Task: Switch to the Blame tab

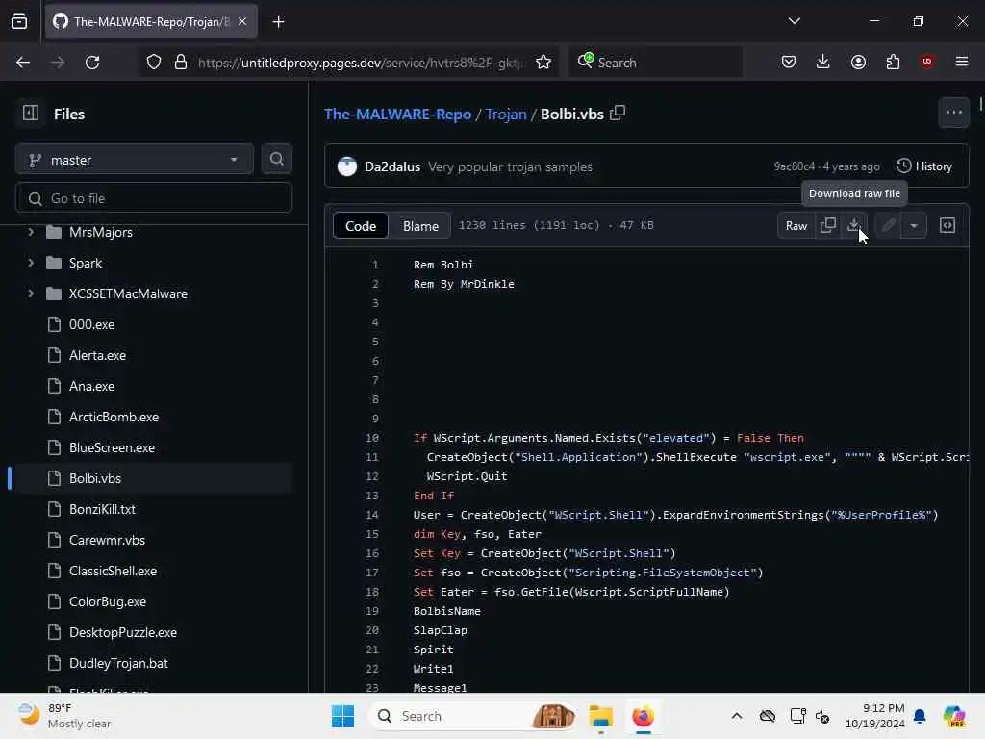Action: (420, 225)
